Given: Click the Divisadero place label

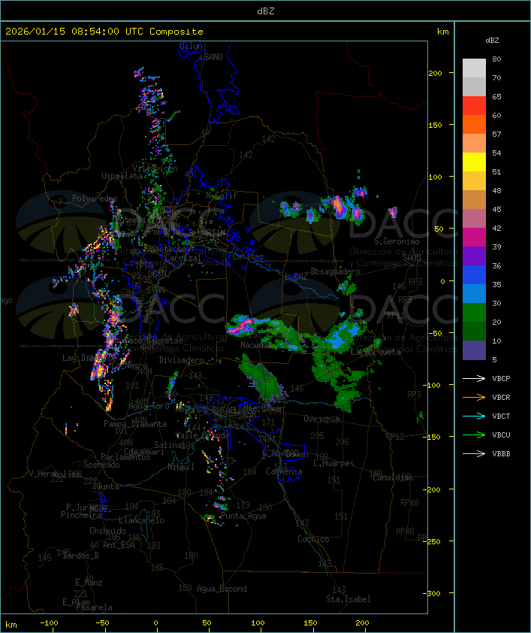Looking at the screenshot, I should pyautogui.click(x=181, y=360).
